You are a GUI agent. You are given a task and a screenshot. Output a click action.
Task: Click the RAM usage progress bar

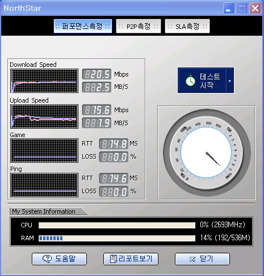[x=117, y=238]
